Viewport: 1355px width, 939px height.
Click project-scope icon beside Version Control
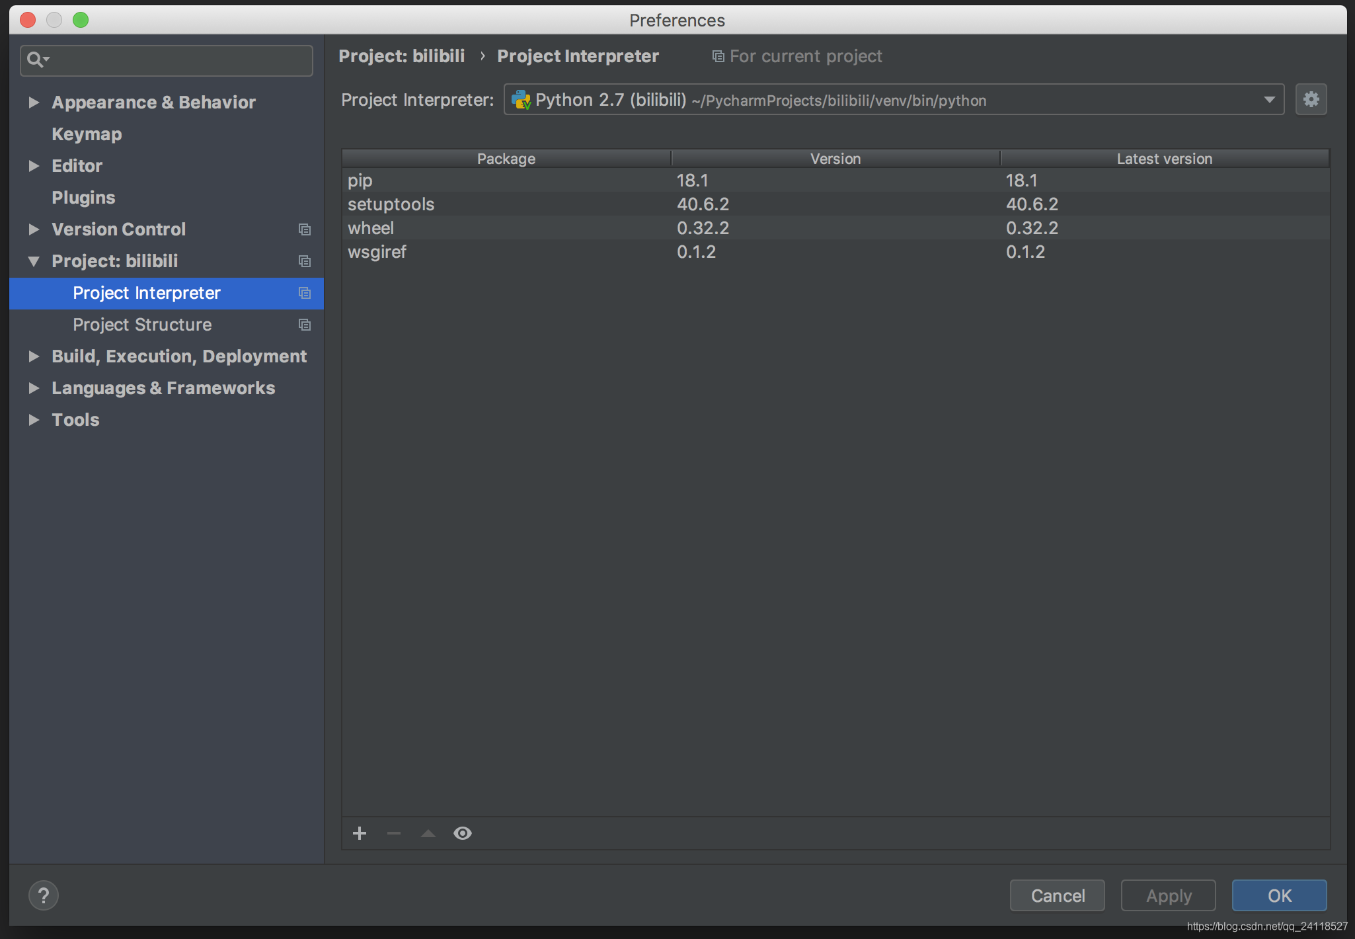pos(305,229)
